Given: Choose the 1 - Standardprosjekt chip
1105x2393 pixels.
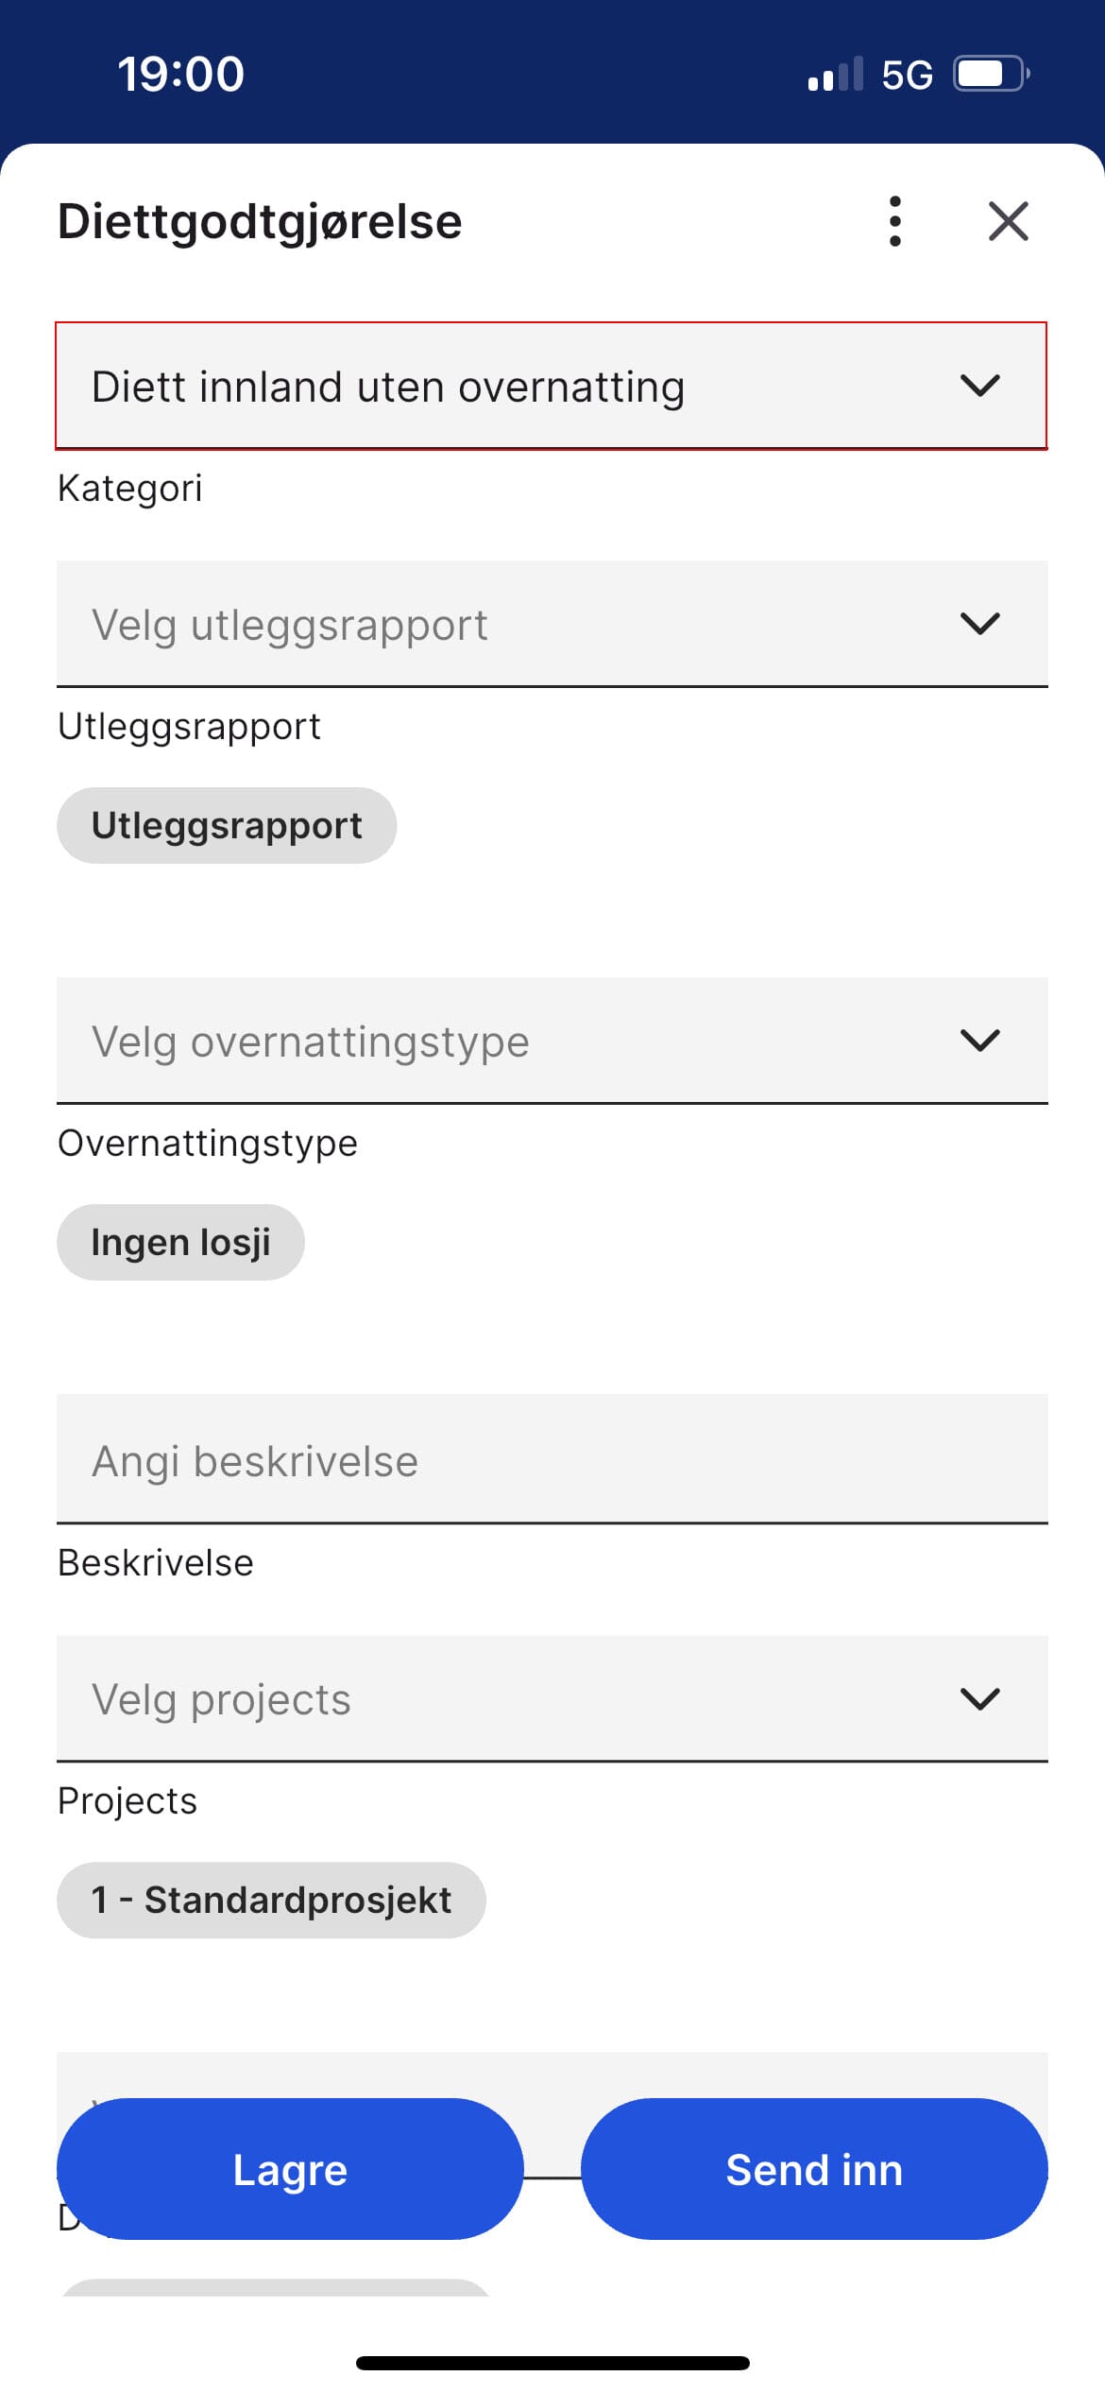Looking at the screenshot, I should coord(271,1900).
